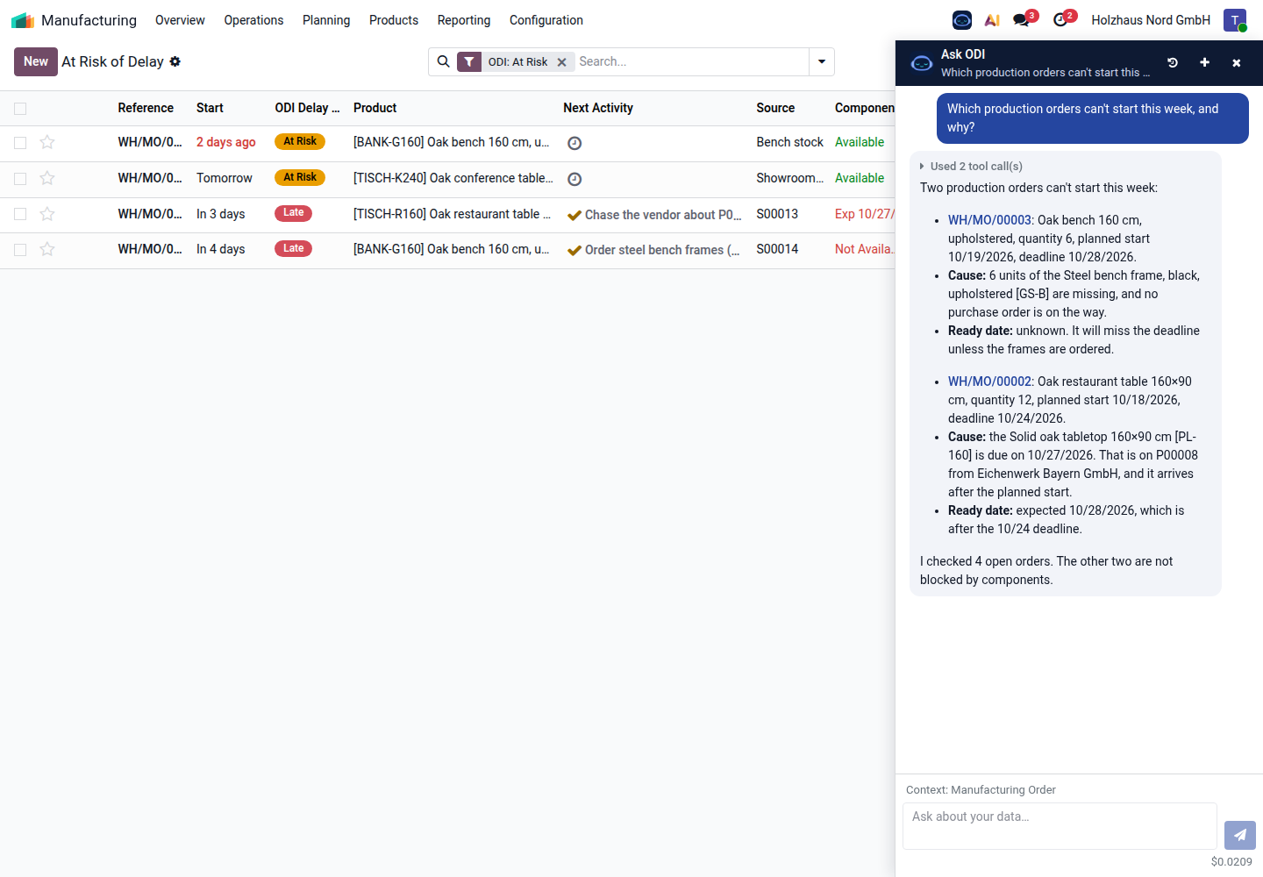This screenshot has height=877, width=1263.
Task: Click the AI icon in the top bar
Action: (x=992, y=19)
